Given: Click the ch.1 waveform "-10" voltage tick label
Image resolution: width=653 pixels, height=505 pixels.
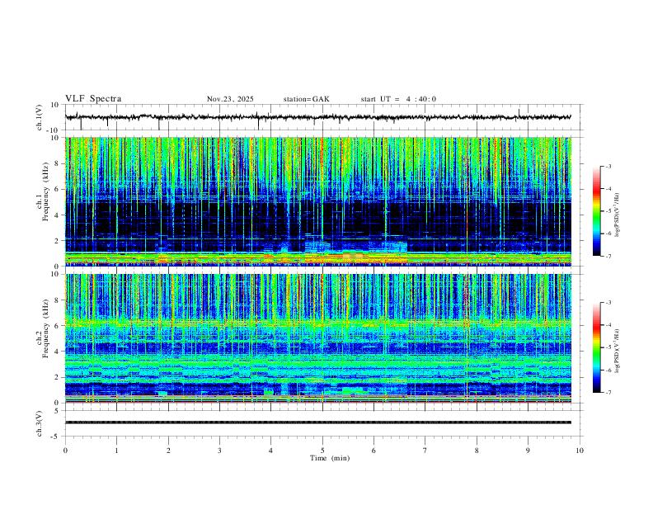Looking at the screenshot, I should click(54, 130).
